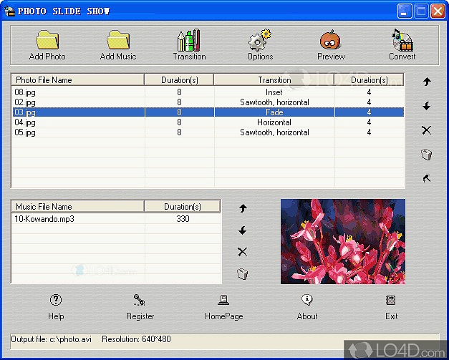Click the Transition column header
The image size is (449, 360).
(x=274, y=80)
